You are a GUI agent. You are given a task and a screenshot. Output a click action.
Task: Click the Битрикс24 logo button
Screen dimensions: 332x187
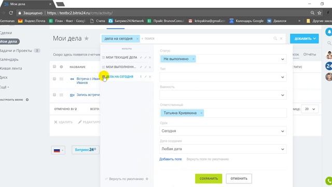click(85, 150)
